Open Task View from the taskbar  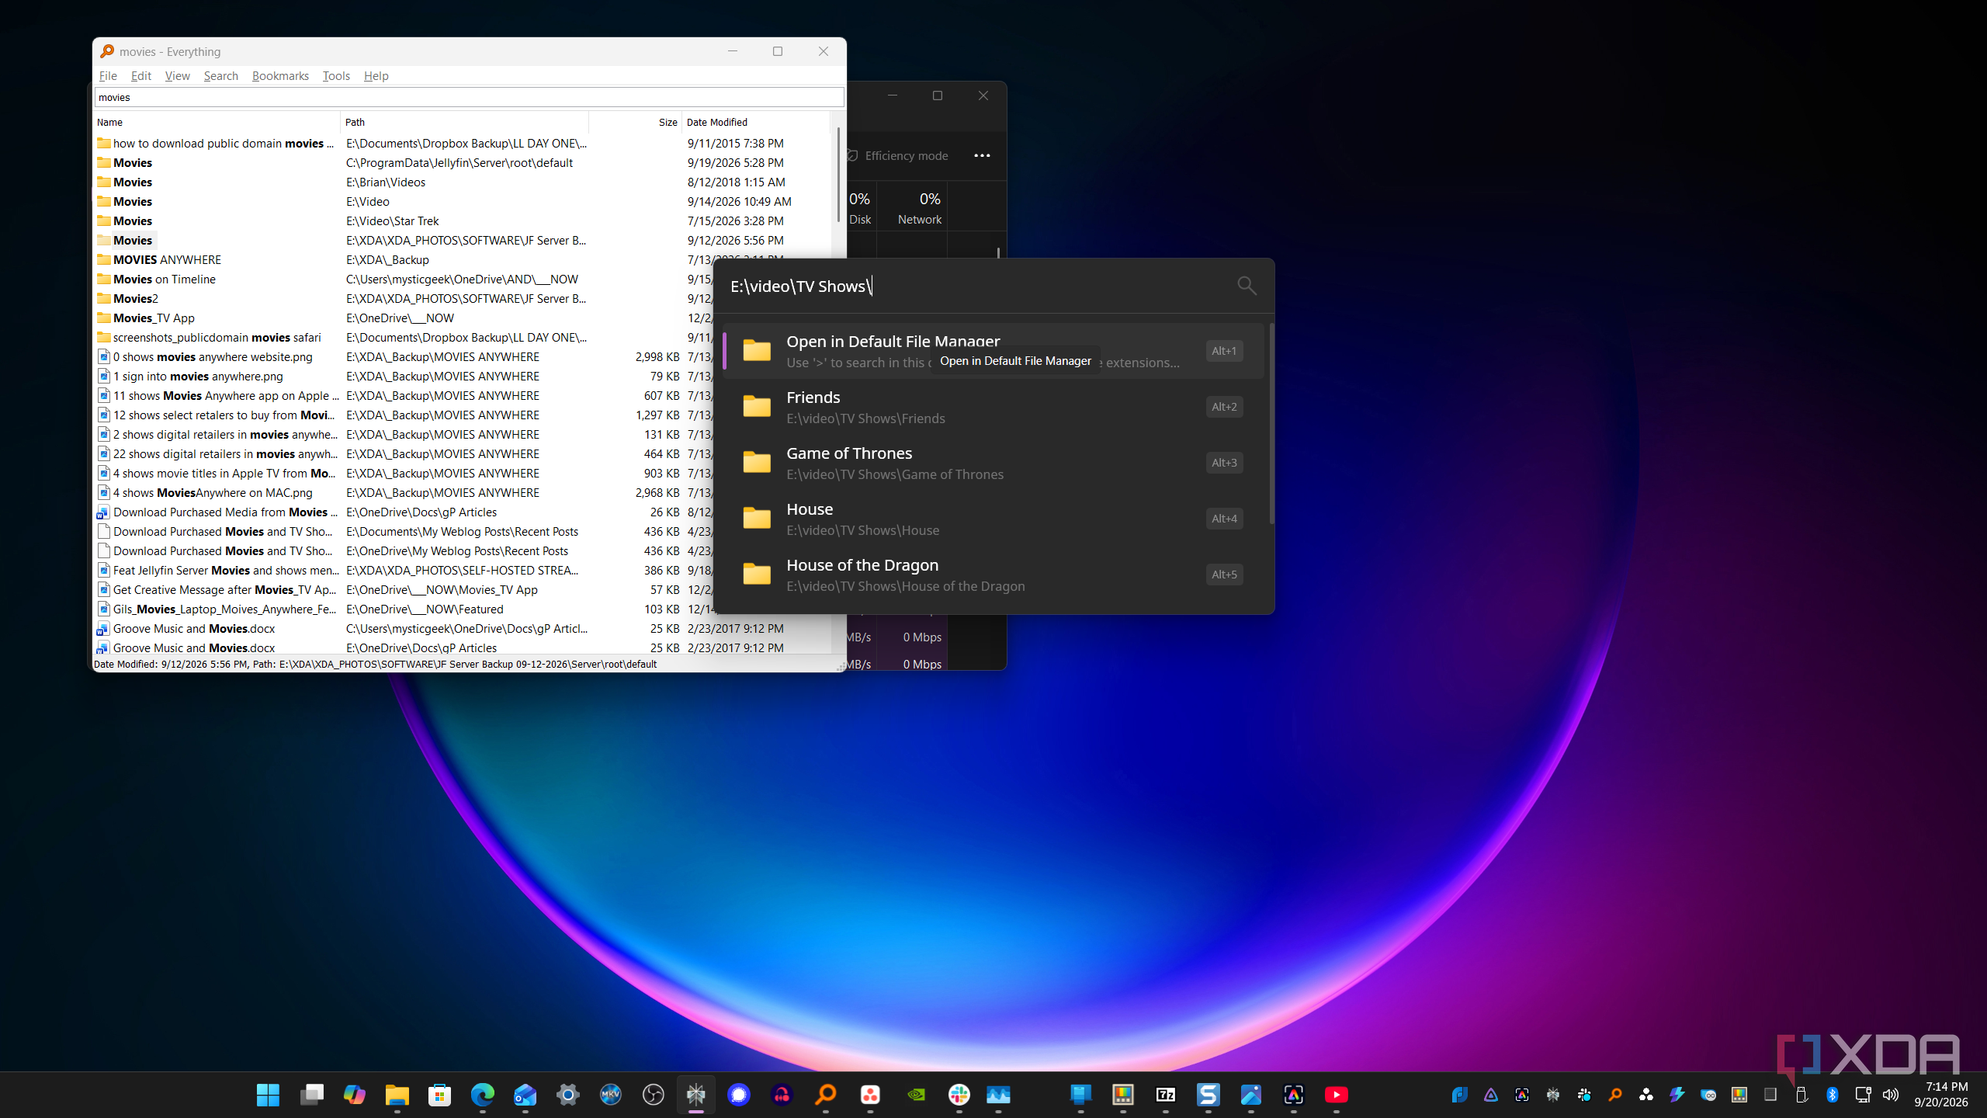[x=311, y=1095]
